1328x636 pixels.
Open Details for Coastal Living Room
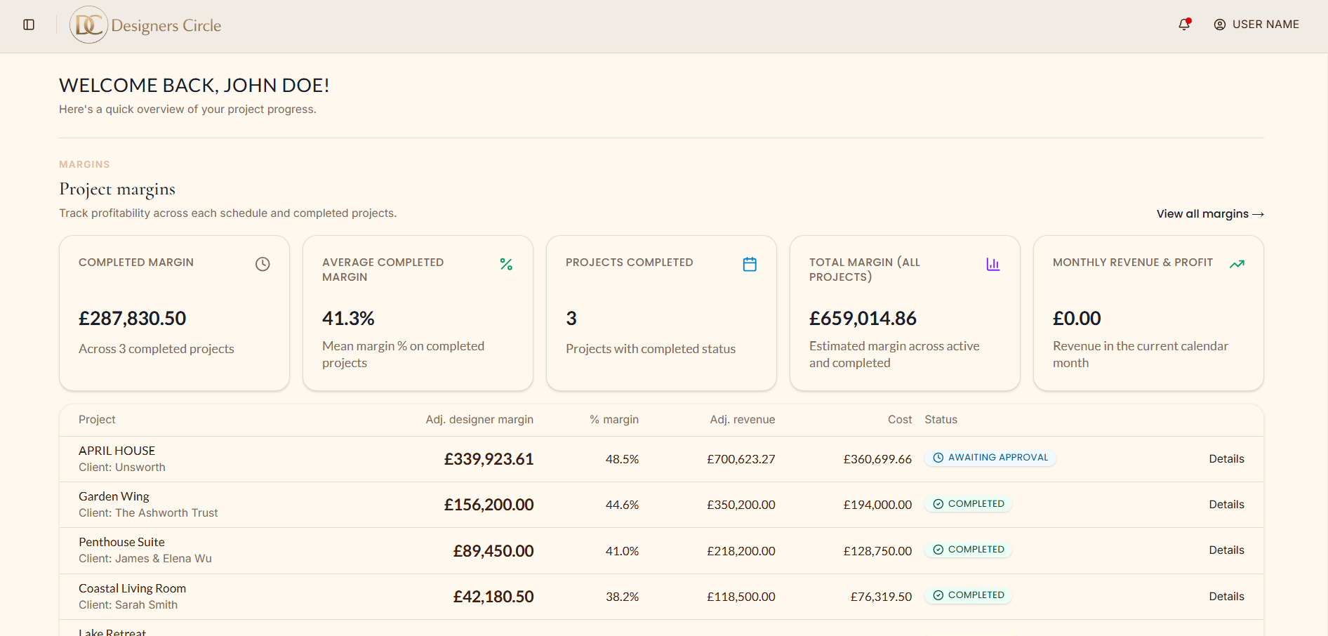[x=1226, y=596]
